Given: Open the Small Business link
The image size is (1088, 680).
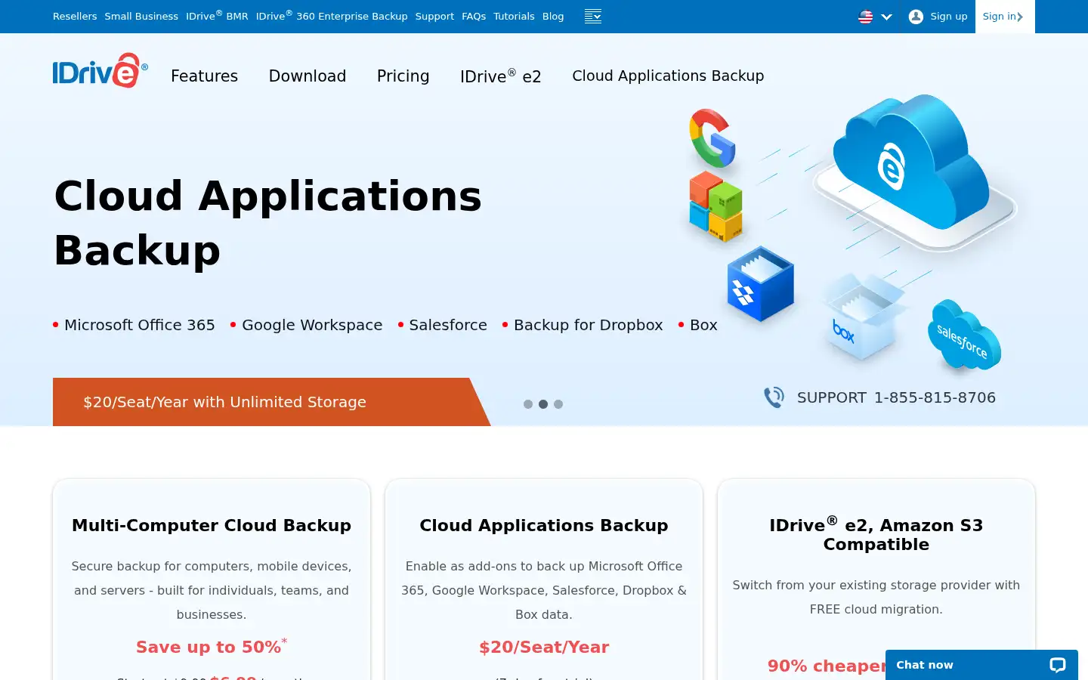Looking at the screenshot, I should tap(141, 17).
